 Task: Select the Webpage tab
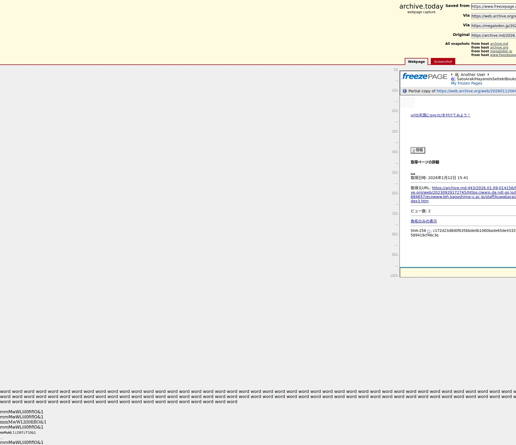coord(416,61)
